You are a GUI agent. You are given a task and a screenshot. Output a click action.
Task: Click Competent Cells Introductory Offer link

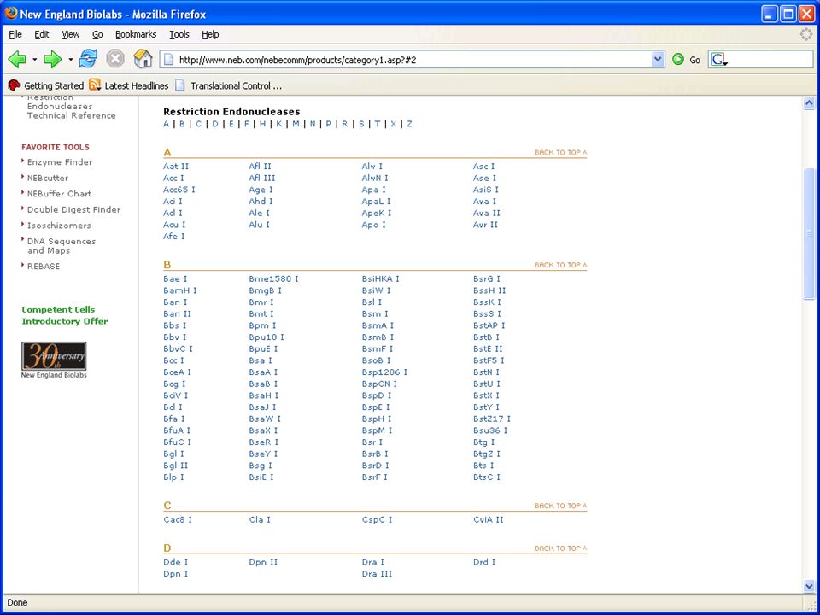[65, 315]
